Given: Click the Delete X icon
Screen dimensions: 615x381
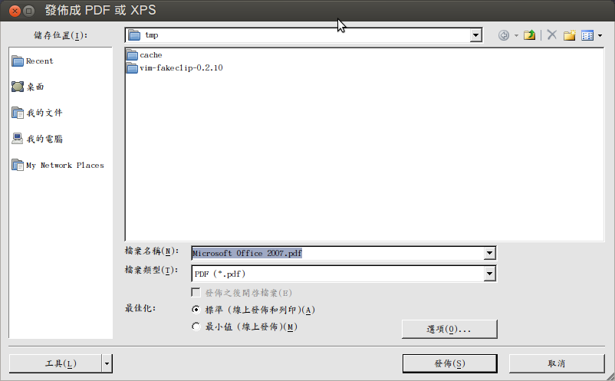Looking at the screenshot, I should pos(552,35).
